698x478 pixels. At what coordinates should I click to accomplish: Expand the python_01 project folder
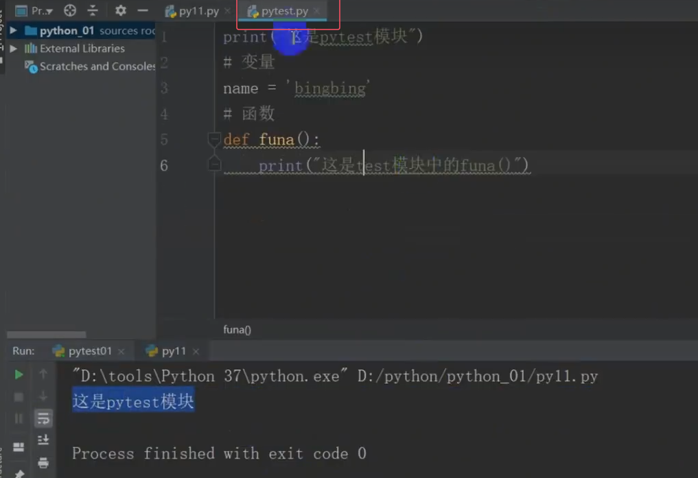click(x=14, y=30)
